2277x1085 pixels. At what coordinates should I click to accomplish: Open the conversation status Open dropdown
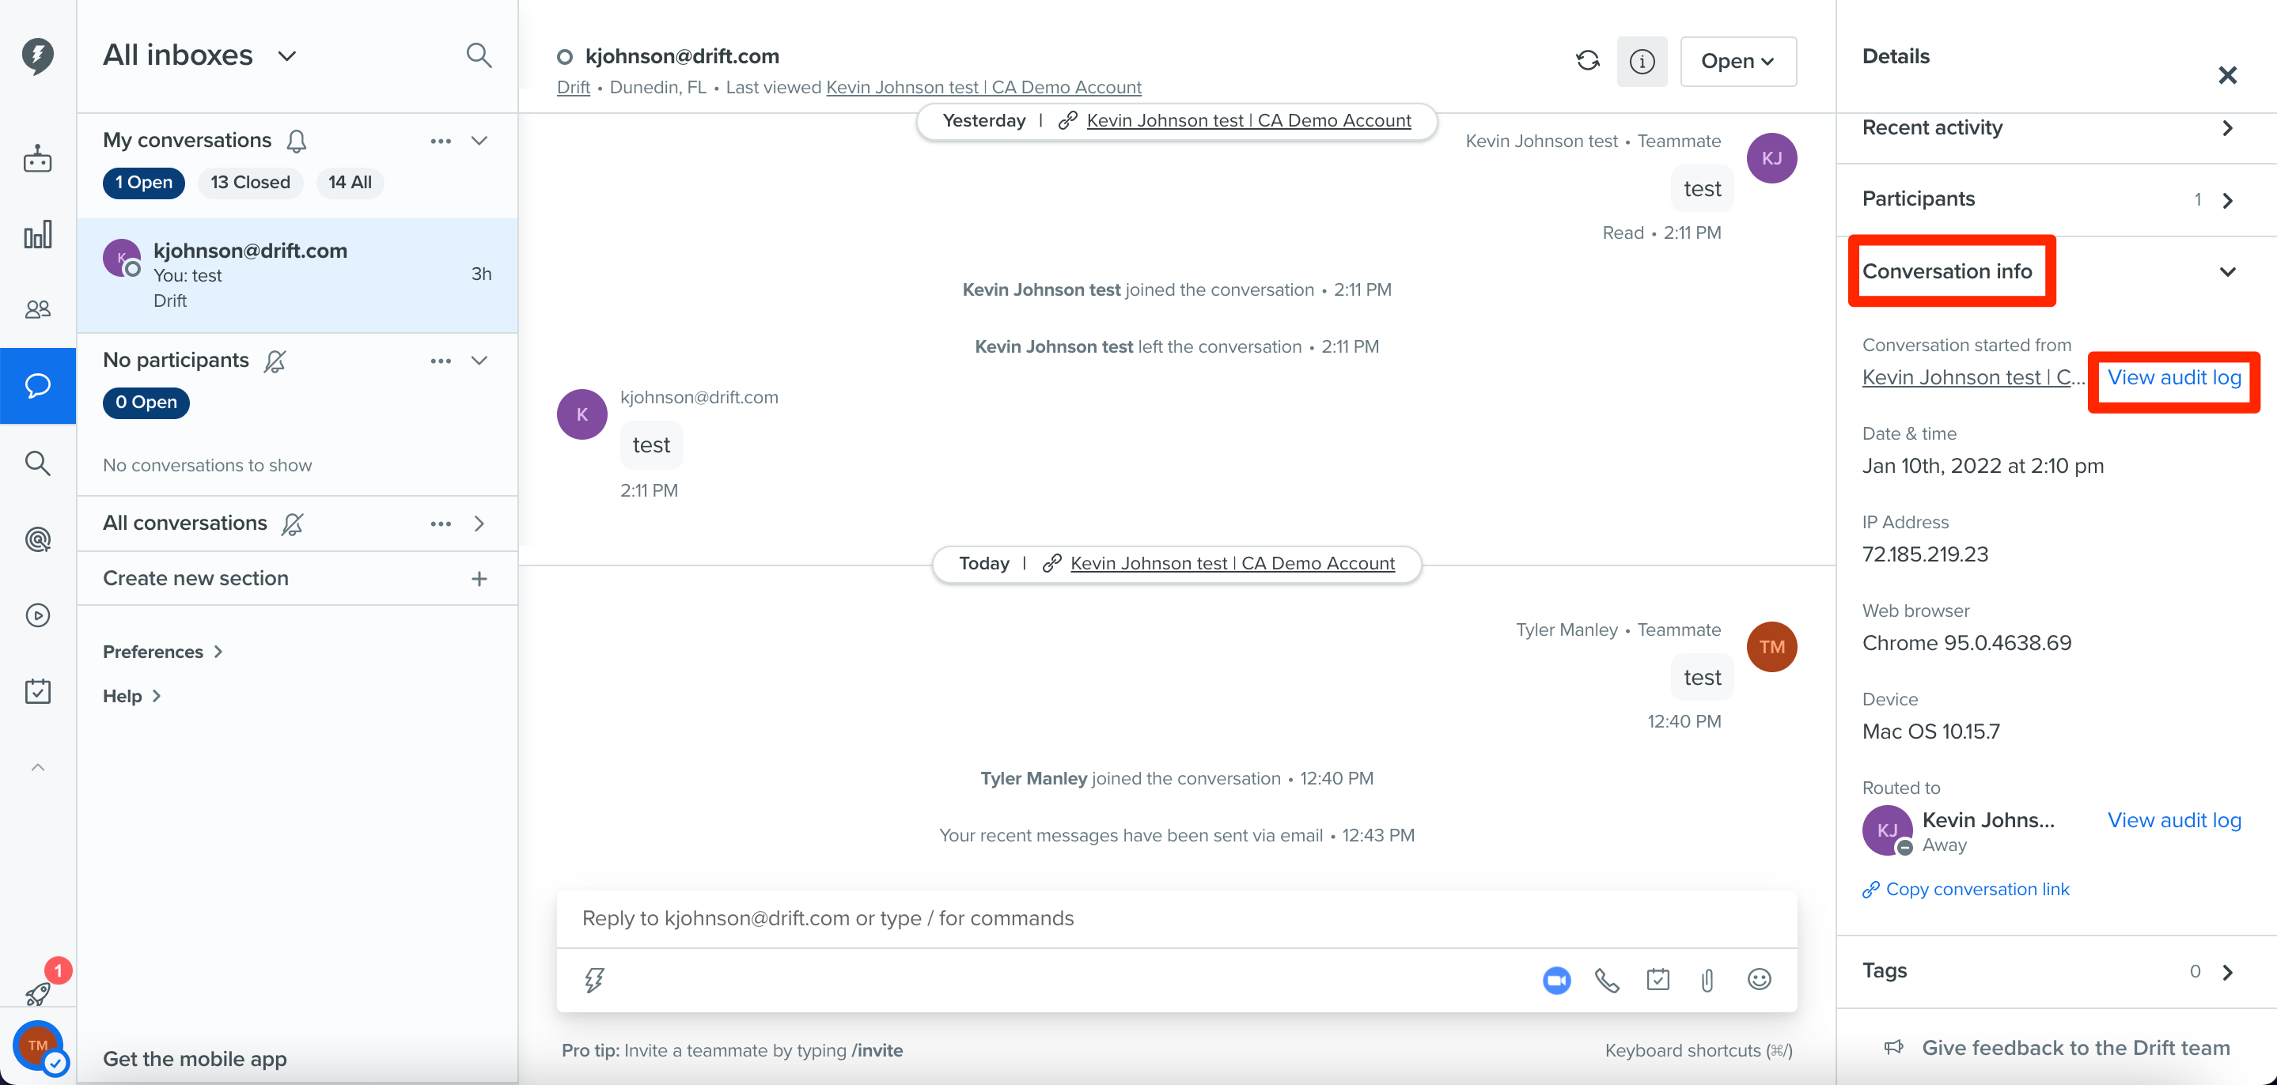point(1737,61)
